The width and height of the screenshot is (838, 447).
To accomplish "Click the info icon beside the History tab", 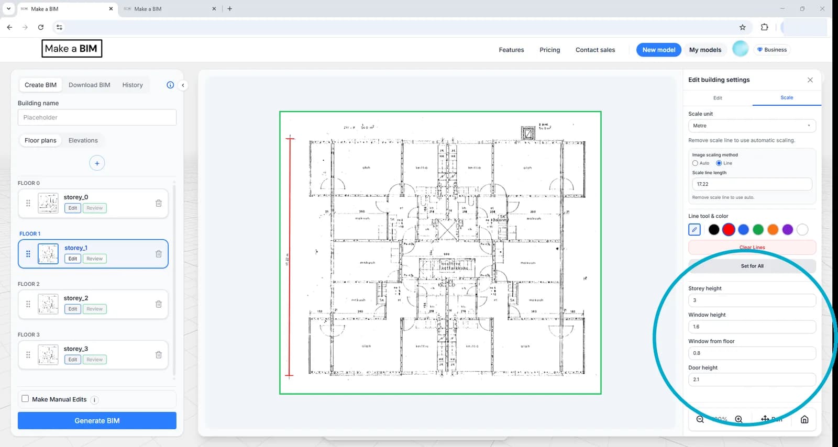I will point(170,85).
